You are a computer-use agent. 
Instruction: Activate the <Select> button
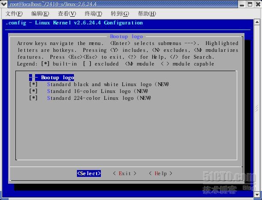pyautogui.click(x=89, y=173)
